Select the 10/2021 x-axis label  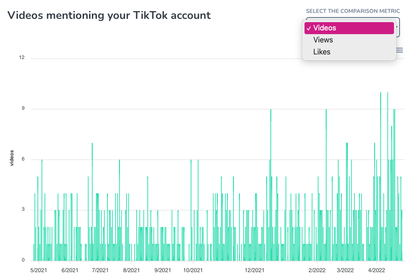[193, 270]
